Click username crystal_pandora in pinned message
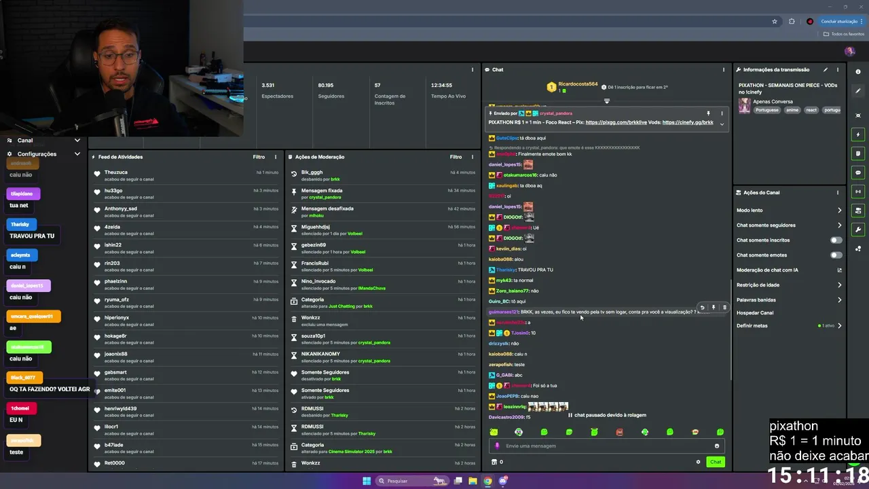The height and width of the screenshot is (489, 869). [556, 113]
